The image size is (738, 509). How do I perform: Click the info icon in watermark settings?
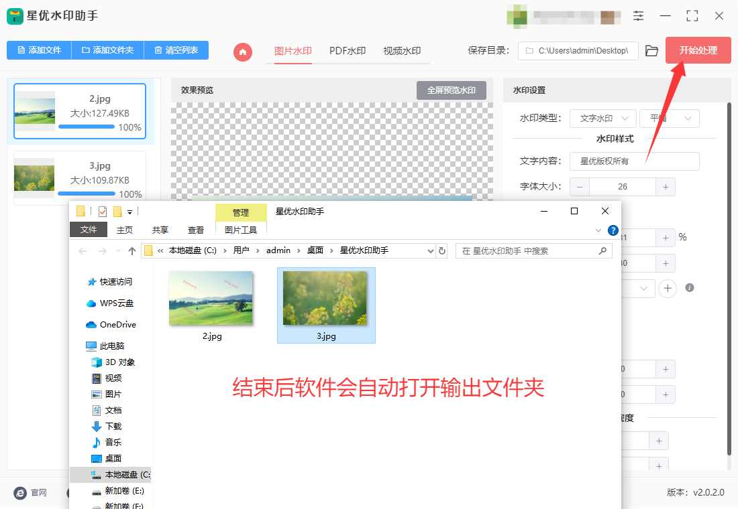[690, 287]
